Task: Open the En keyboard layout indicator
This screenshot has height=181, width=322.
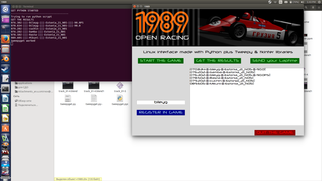Action: click(x=280, y=2)
